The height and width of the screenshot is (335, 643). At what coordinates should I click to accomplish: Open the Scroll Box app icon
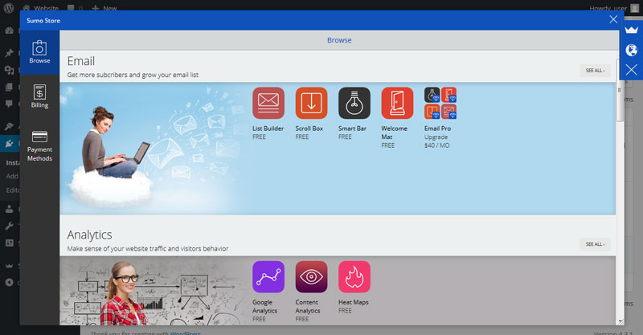tap(311, 103)
